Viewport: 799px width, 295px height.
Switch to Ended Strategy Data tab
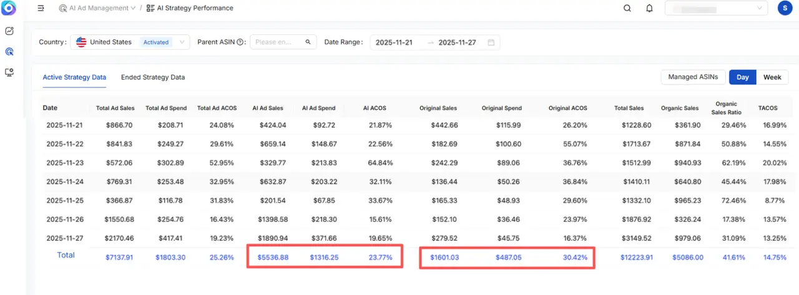(x=153, y=77)
